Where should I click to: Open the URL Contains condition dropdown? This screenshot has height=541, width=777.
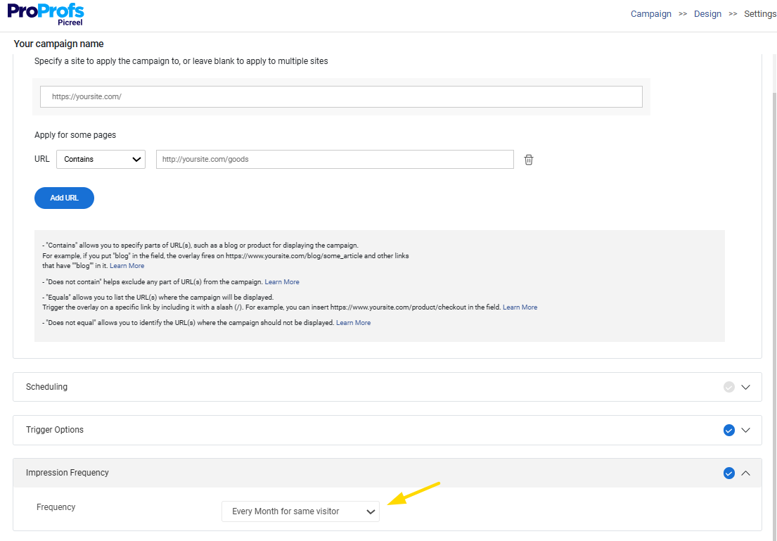(x=101, y=159)
